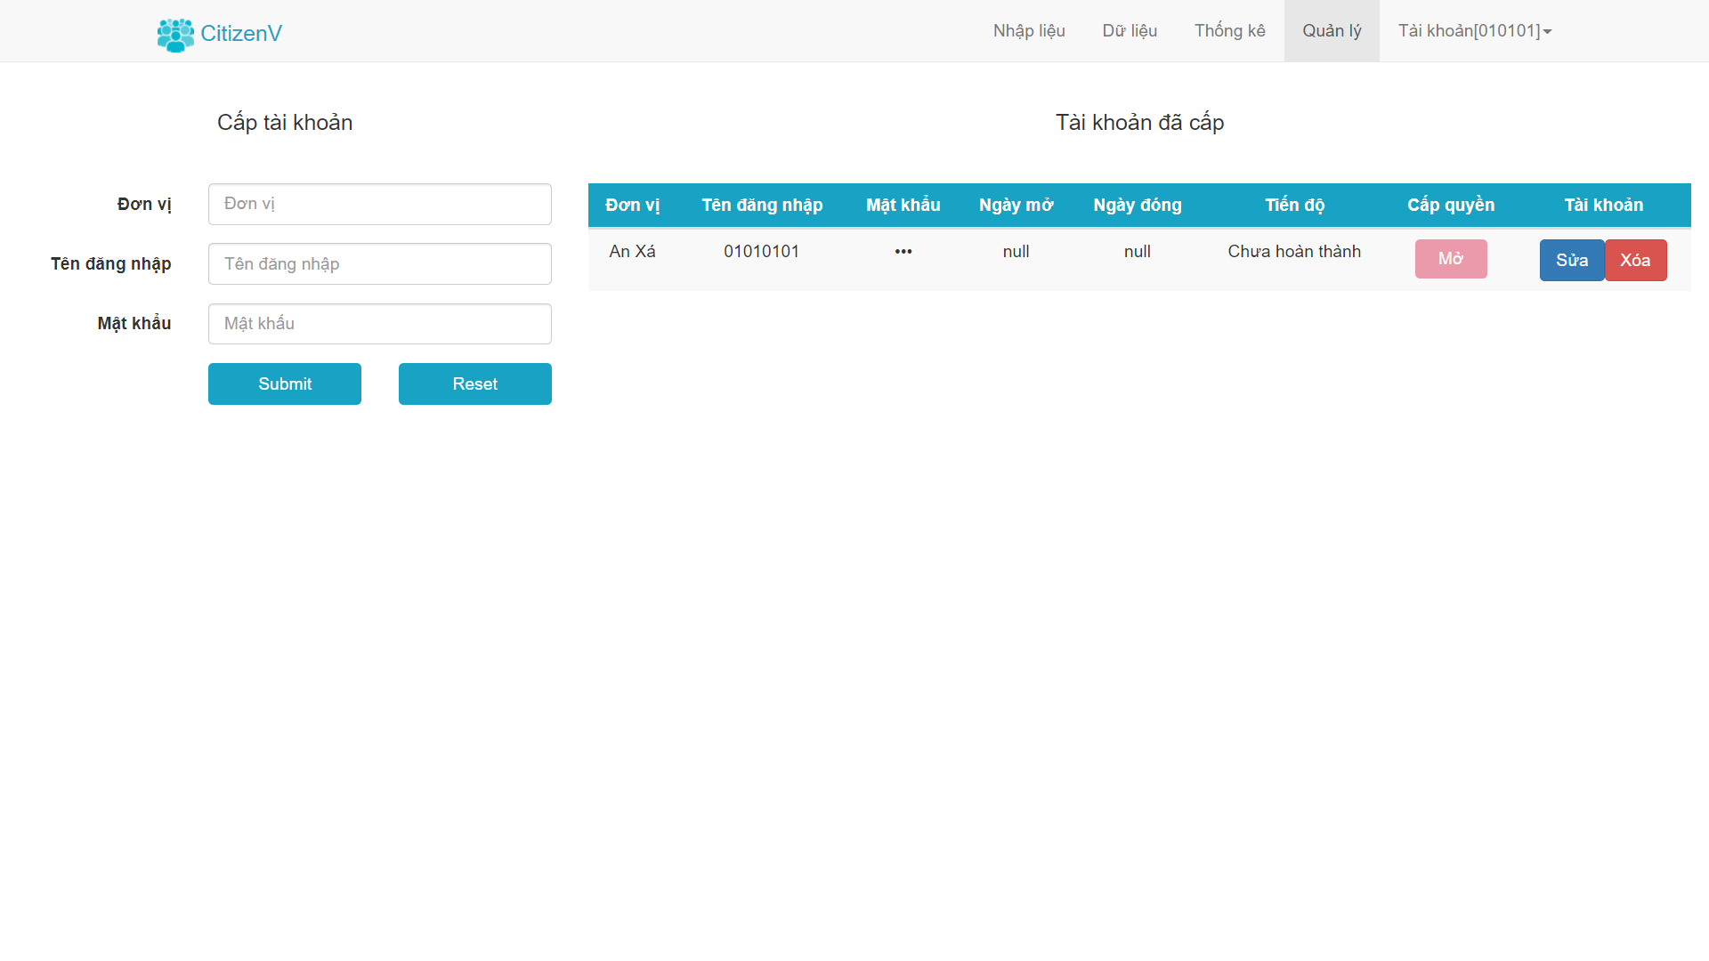Click the Tên đăng nhập input field
The image size is (1709, 961).
coord(379,263)
